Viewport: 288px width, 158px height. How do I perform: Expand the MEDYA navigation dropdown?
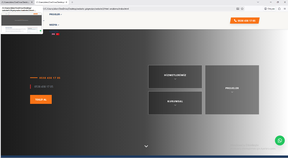[54, 25]
